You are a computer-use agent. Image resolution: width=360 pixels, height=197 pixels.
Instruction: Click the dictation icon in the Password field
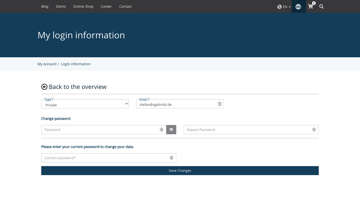[x=161, y=129]
